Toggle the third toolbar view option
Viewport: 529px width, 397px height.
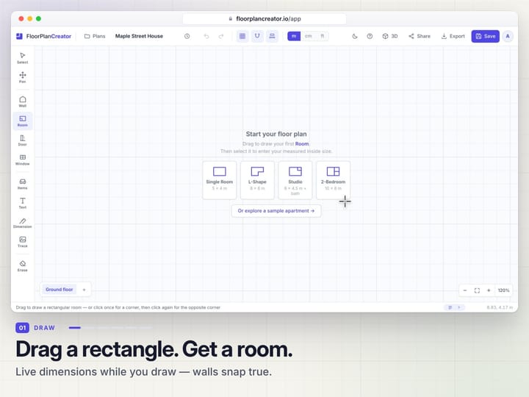click(x=272, y=36)
